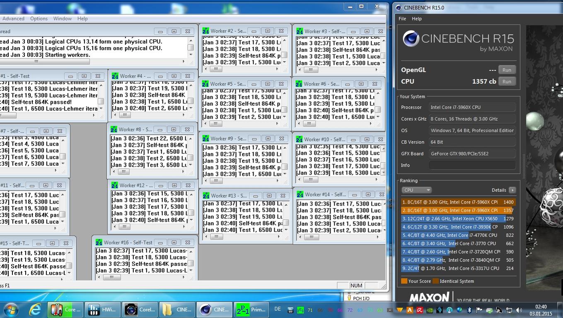Click the Worker #13 window Prime95 icon
Image resolution: width=563 pixels, height=318 pixels.
206,195
